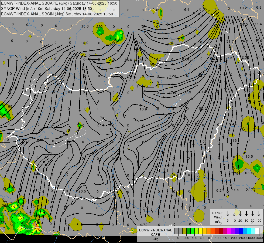Click the 5 m/s wind arrow in legend
Screen dimensions: 264x243
(228, 213)
